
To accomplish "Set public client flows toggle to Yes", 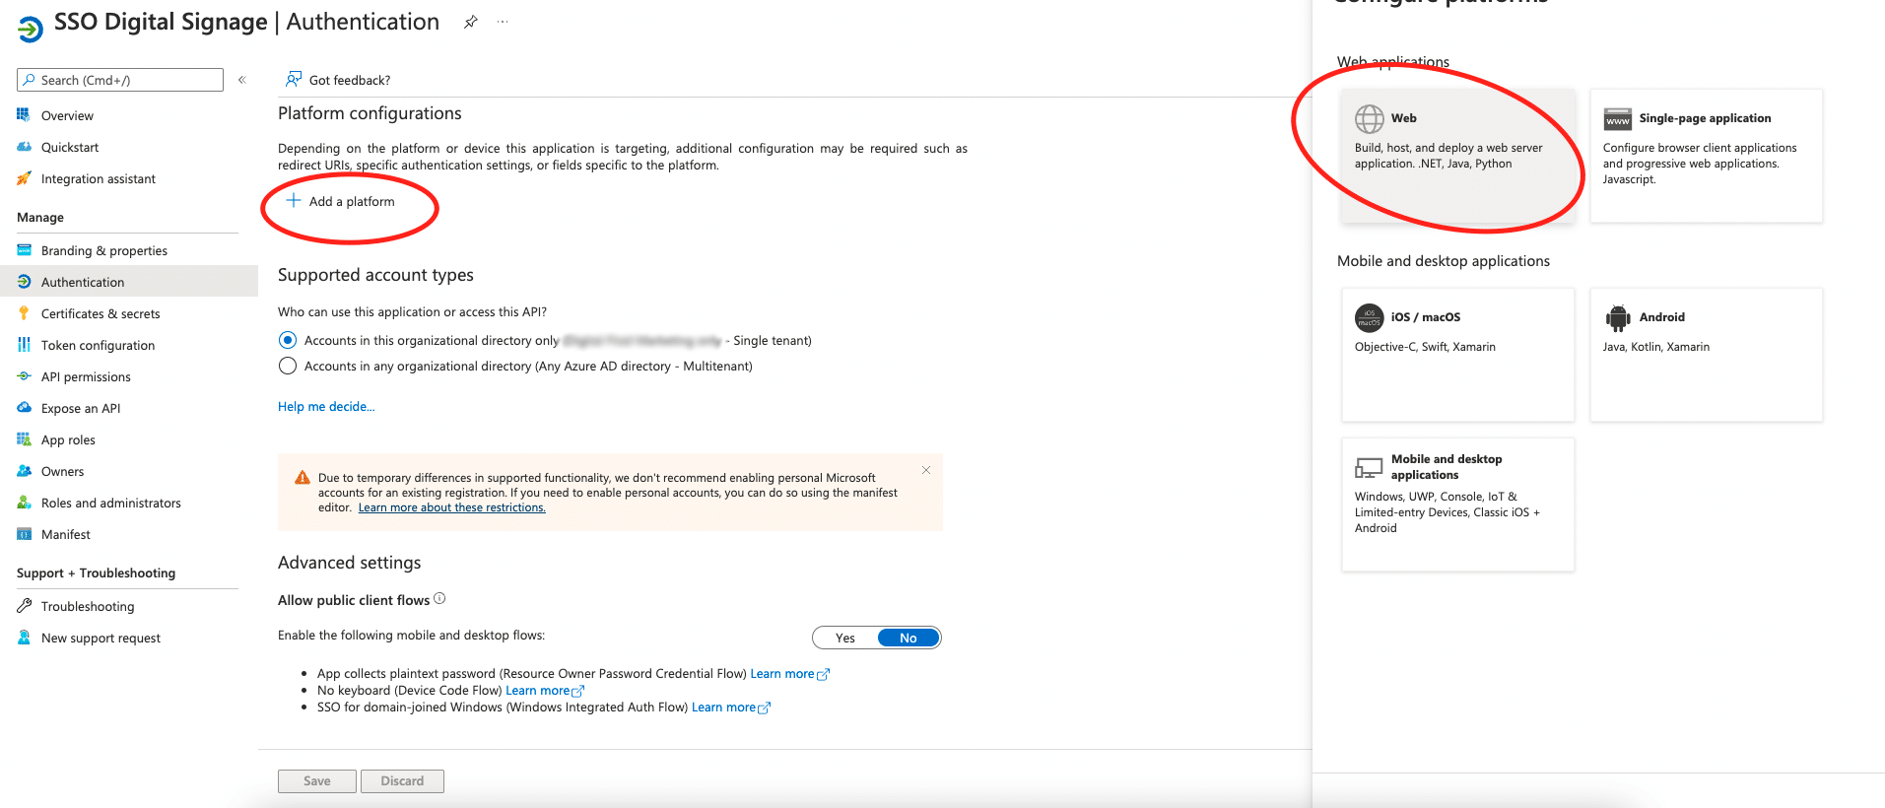I will point(845,638).
